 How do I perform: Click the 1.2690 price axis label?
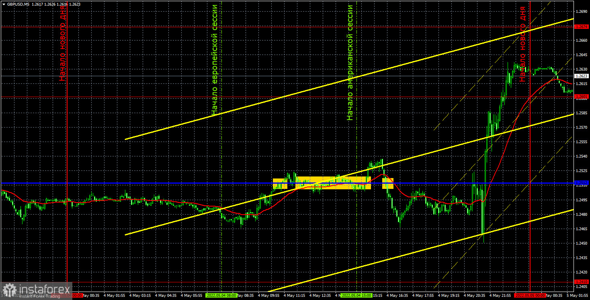(x=582, y=11)
